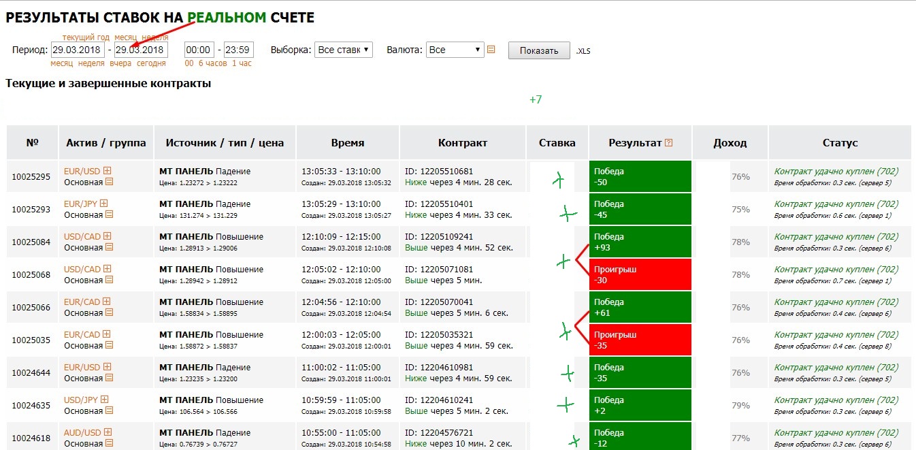This screenshot has height=450, width=916.
Task: Download results via .XLS link
Action: pos(583,51)
